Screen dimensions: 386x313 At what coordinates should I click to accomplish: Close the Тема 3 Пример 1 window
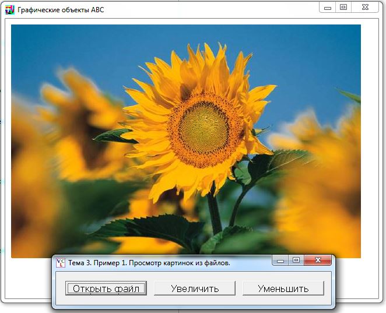(318, 261)
